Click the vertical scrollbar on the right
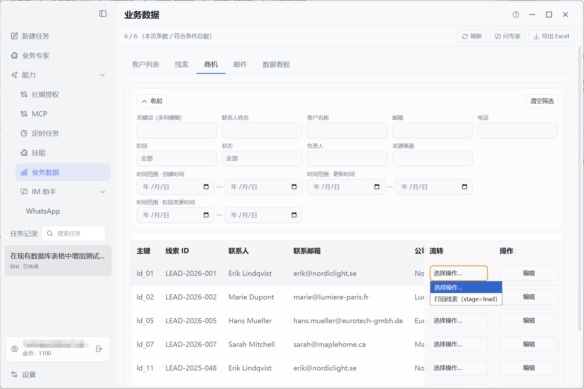This screenshot has height=389, width=584. (x=580, y=189)
